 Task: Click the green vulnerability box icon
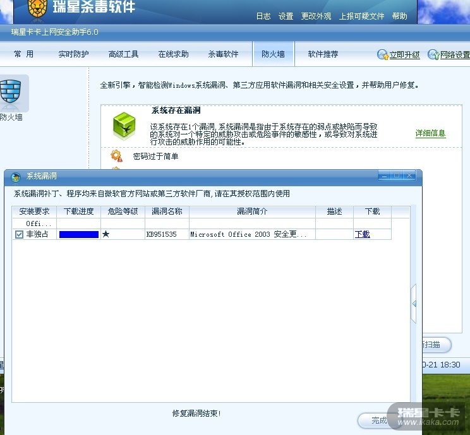[x=124, y=126]
